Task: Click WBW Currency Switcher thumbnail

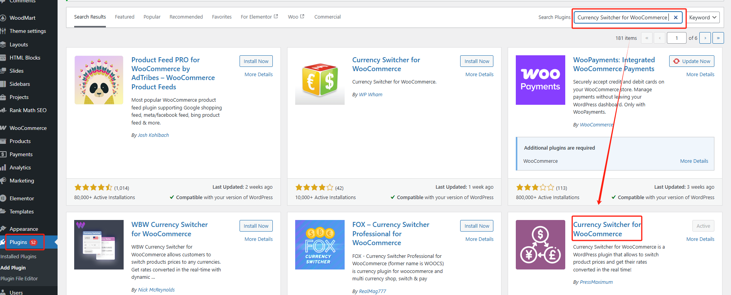Action: click(x=99, y=245)
